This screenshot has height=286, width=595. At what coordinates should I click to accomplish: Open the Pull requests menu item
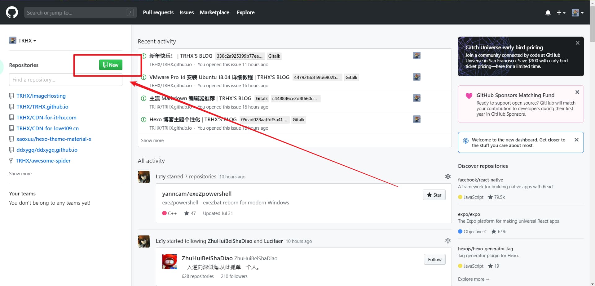158,12
